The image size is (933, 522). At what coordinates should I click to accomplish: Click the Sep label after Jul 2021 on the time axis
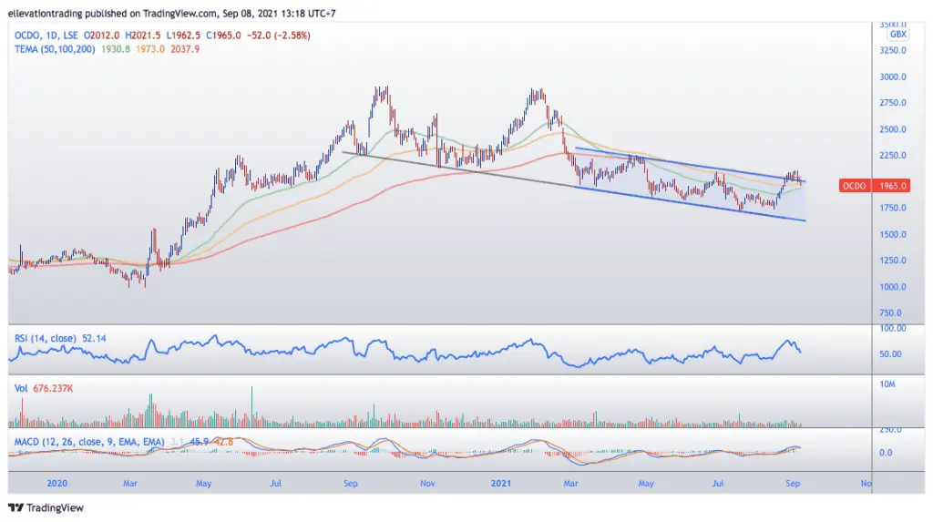pyautogui.click(x=793, y=484)
